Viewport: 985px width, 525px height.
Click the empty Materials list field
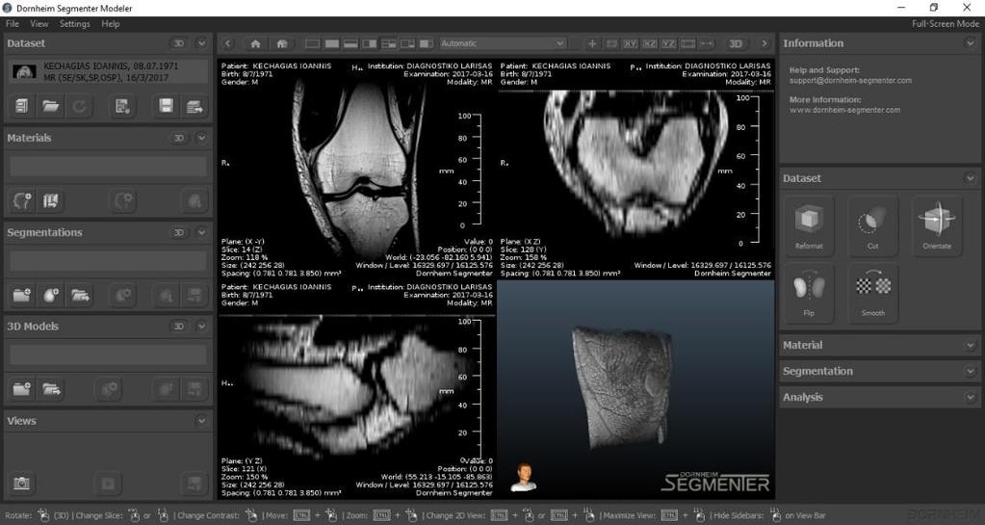pyautogui.click(x=108, y=167)
